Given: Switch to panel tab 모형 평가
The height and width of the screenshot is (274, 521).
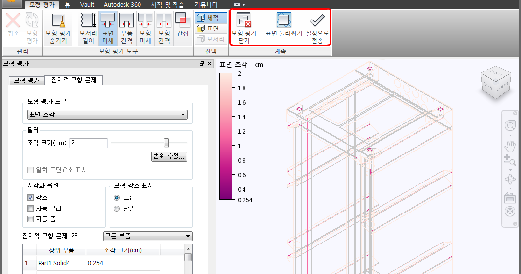Looking at the screenshot, I should tap(27, 80).
